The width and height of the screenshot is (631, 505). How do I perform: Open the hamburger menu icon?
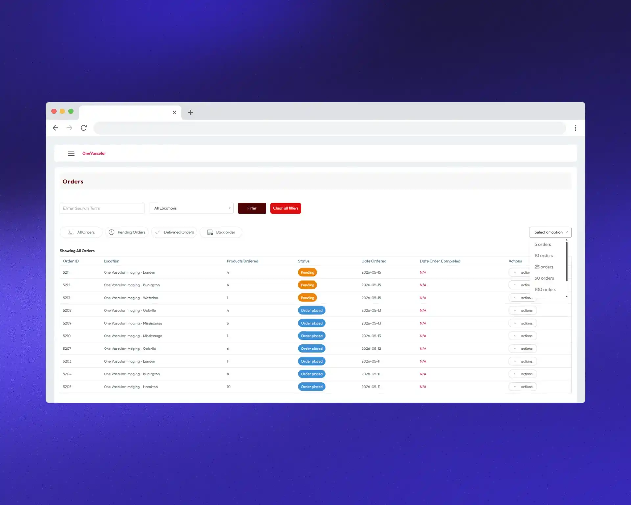click(x=71, y=153)
